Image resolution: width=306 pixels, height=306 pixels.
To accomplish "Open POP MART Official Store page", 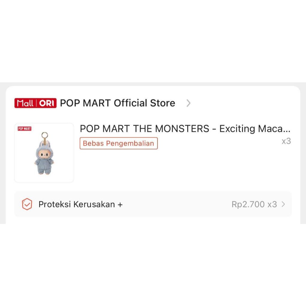I will (x=117, y=103).
